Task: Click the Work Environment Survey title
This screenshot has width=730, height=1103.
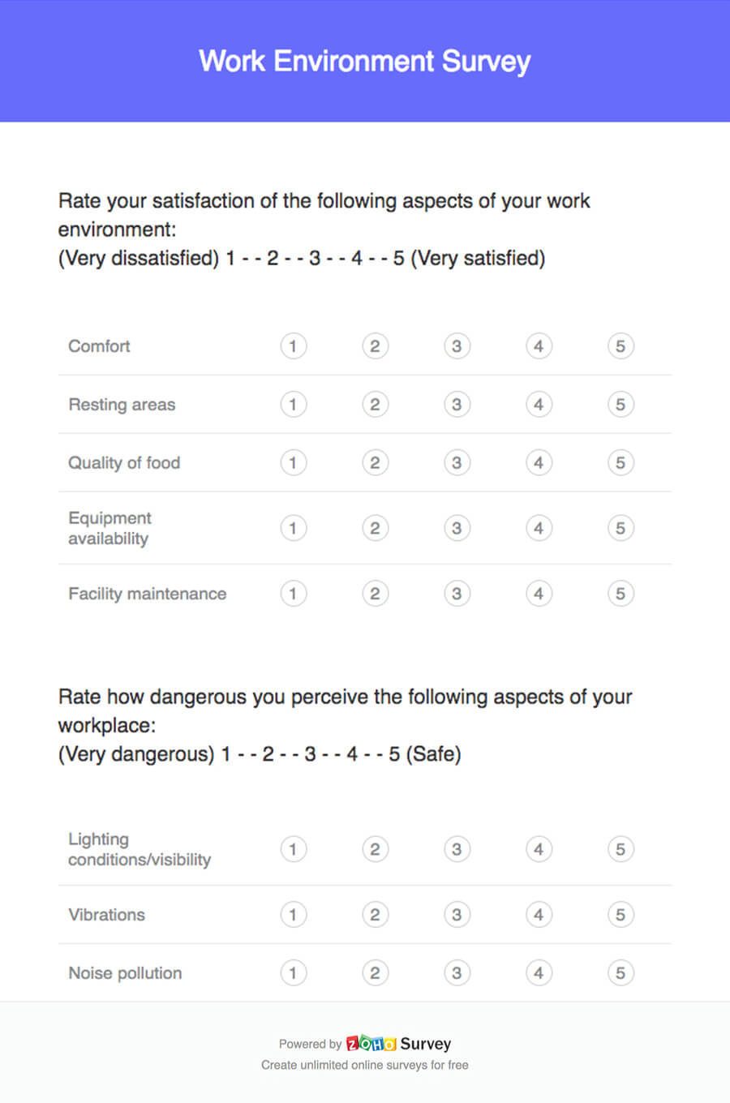Action: (x=365, y=62)
